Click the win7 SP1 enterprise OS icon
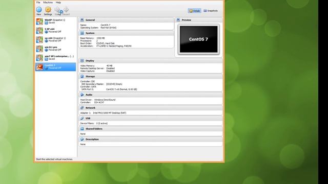This screenshot has width=328, height=184. click(39, 58)
